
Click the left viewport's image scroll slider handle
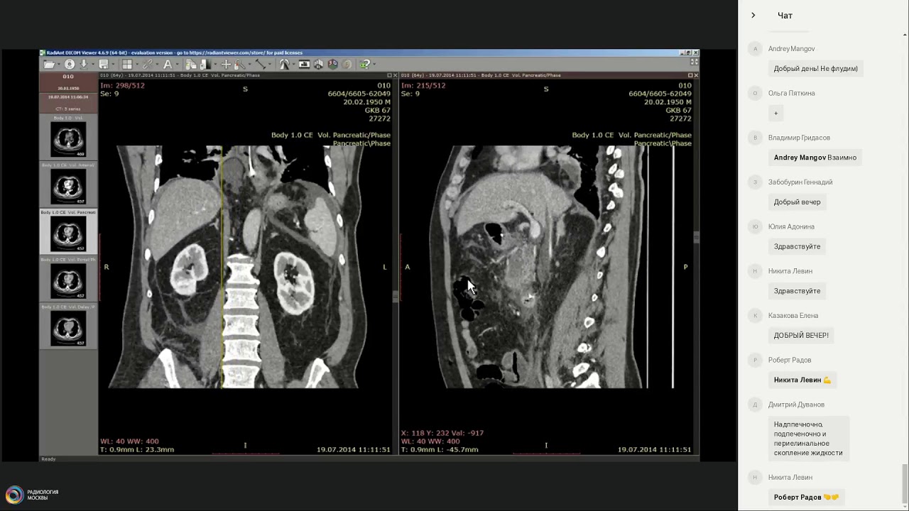[396, 297]
